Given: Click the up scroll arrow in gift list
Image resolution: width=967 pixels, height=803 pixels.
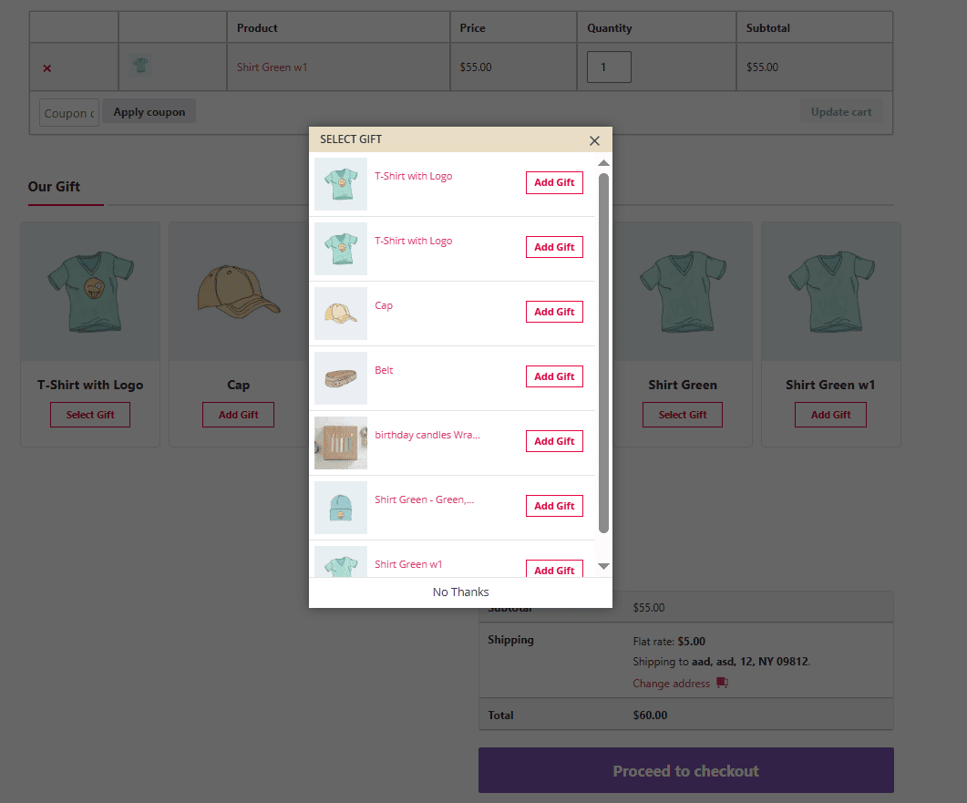Looking at the screenshot, I should (x=602, y=162).
